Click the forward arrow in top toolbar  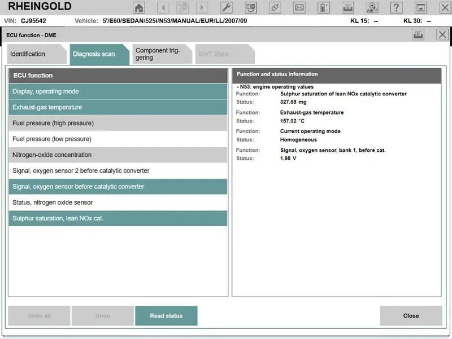(202, 7)
